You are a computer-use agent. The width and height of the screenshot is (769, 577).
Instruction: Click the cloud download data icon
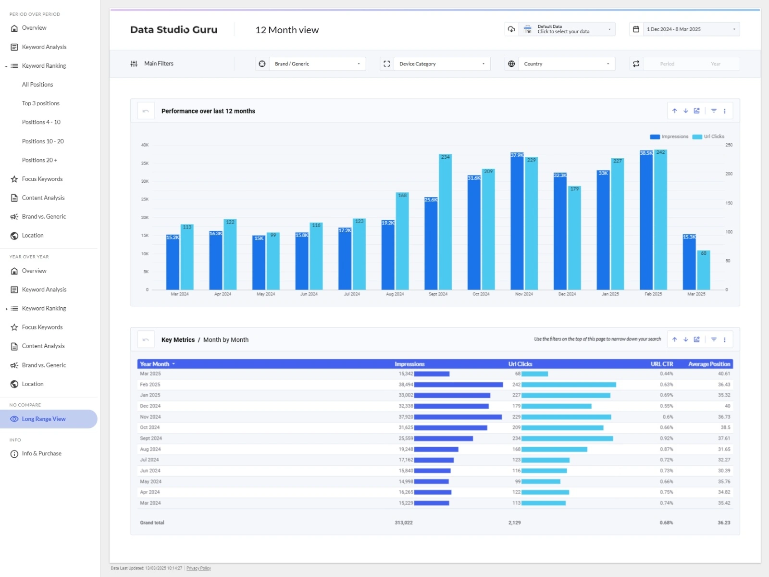tap(511, 29)
